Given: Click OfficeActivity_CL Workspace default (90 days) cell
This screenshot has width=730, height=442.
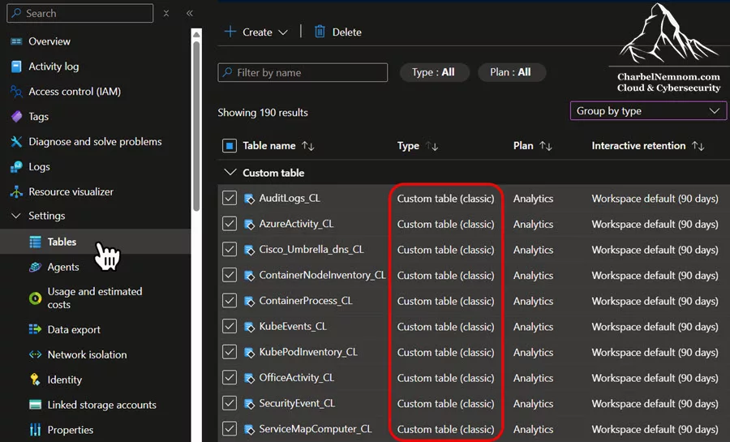Looking at the screenshot, I should (x=655, y=378).
